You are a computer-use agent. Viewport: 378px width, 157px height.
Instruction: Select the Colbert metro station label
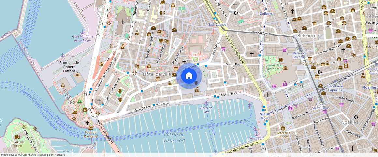coord(266,14)
